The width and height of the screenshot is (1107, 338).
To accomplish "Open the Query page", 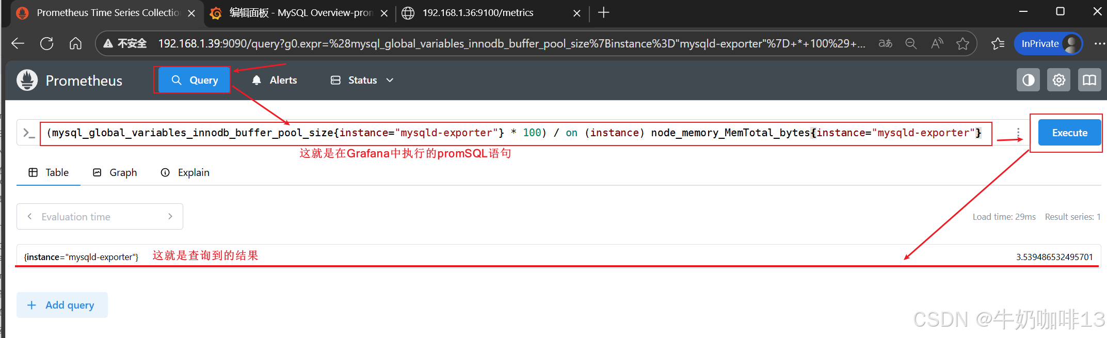I will coord(194,80).
